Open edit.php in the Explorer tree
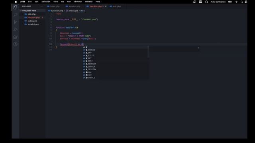Viewport: 255px width, 143px height. pyautogui.click(x=32, y=14)
